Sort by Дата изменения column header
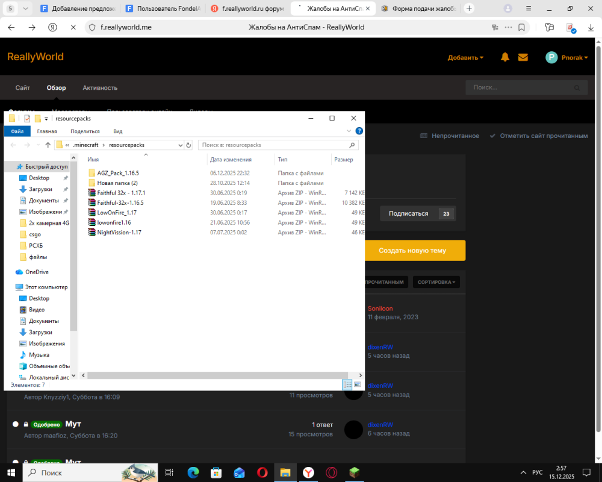 [231, 160]
